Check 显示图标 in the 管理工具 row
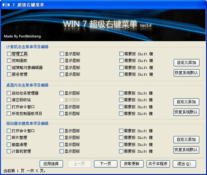207x175 pixels. pos(62,54)
